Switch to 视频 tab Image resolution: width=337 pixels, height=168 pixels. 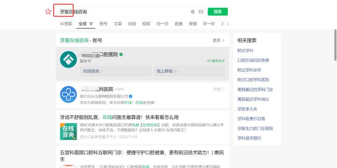(x=146, y=24)
